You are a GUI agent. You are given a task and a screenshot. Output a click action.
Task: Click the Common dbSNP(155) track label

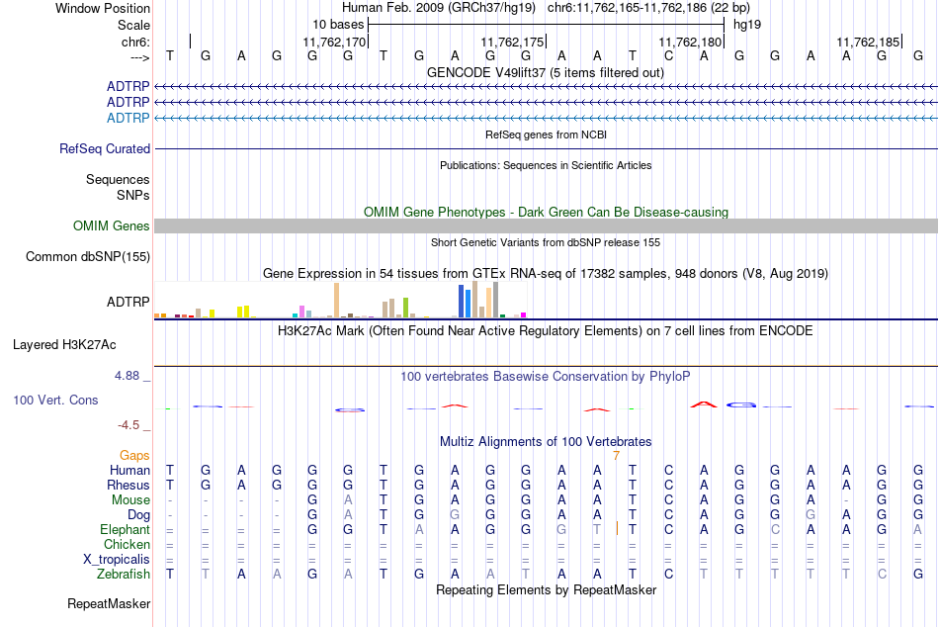click(x=88, y=256)
